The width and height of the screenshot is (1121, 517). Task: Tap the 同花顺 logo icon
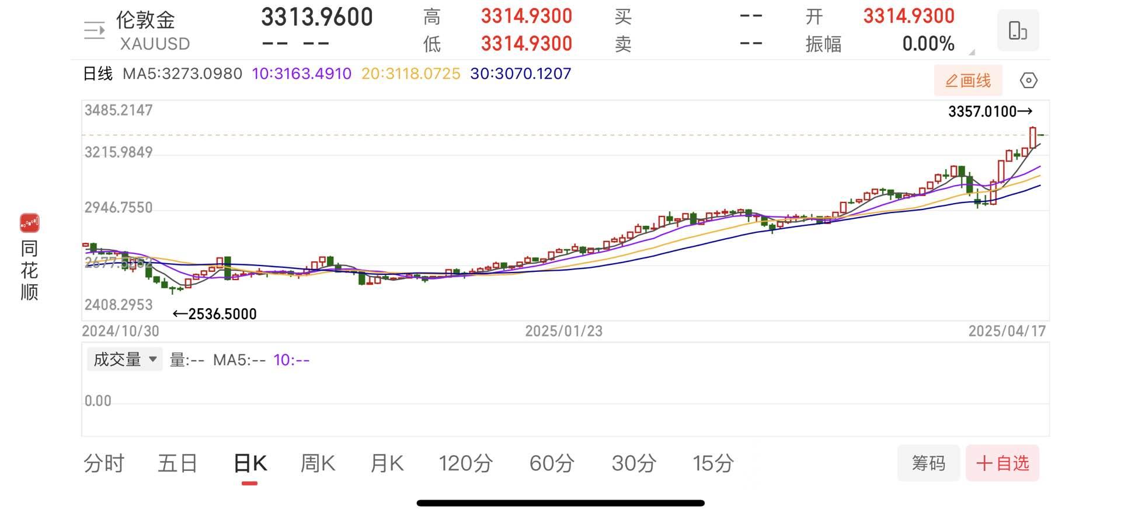click(x=30, y=223)
